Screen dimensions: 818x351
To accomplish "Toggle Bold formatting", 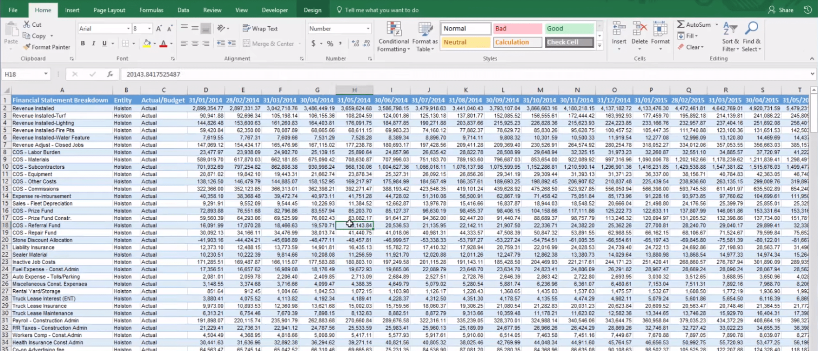I will [83, 43].
